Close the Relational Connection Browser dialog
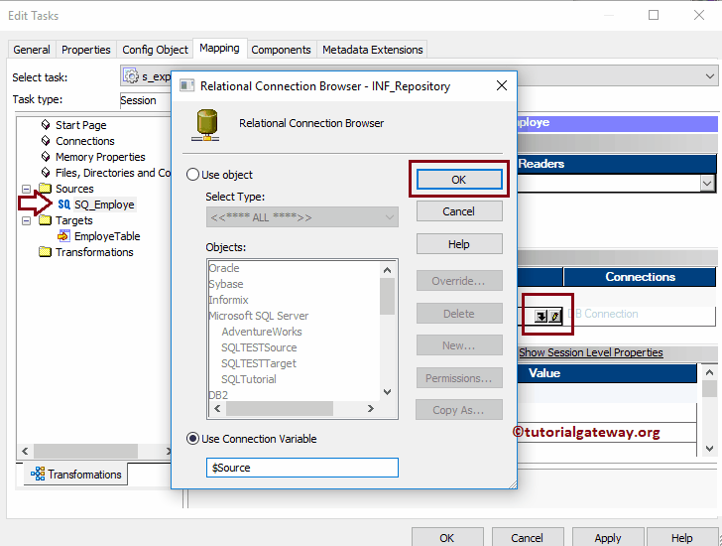 tap(502, 85)
